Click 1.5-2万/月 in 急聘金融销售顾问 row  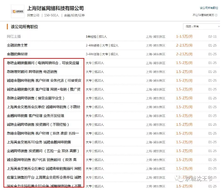coord(184,63)
